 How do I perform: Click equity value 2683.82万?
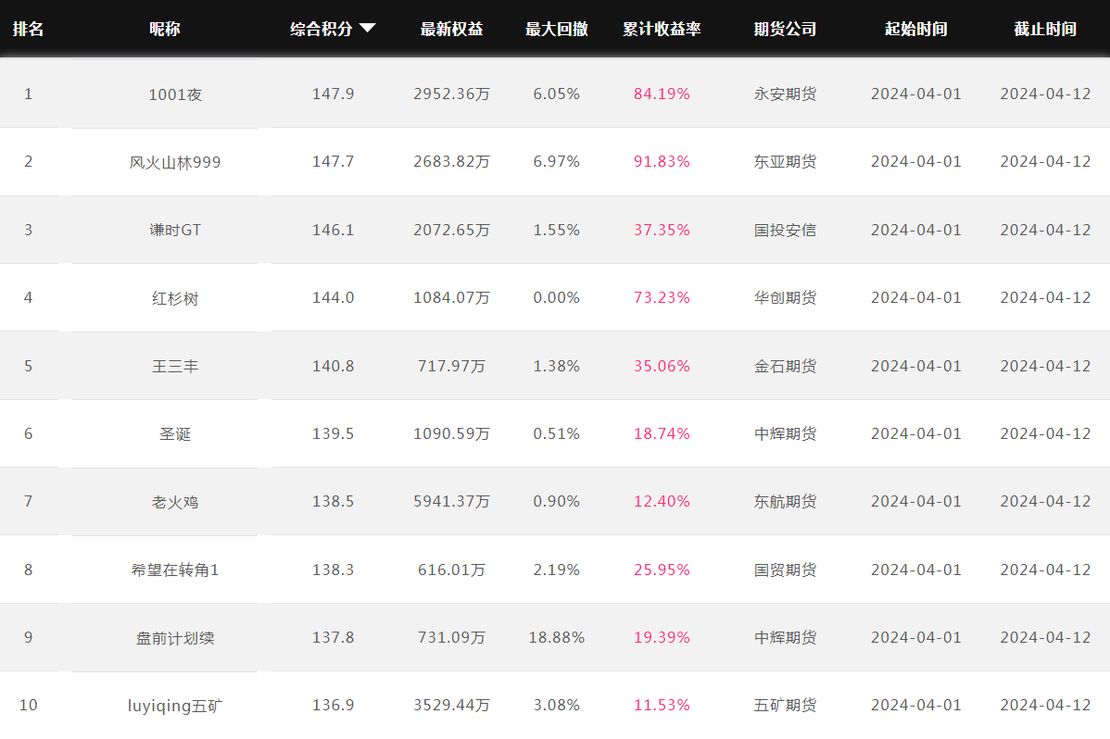point(451,161)
